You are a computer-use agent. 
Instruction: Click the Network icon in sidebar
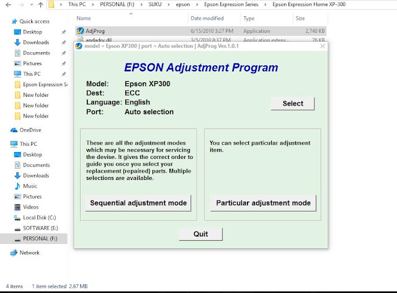pos(14,253)
